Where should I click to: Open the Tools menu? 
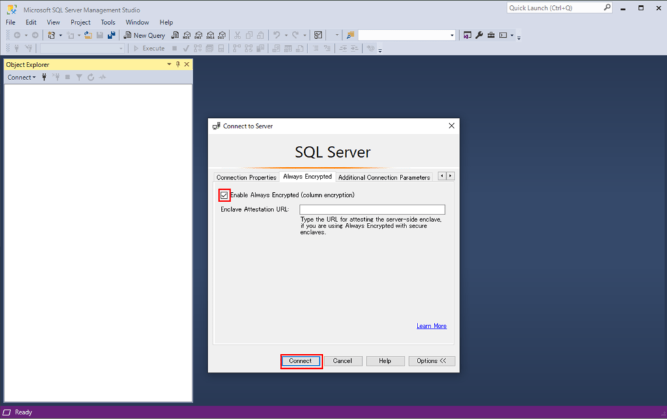[x=107, y=22]
